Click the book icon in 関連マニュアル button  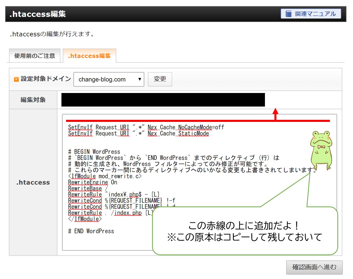click(x=288, y=14)
